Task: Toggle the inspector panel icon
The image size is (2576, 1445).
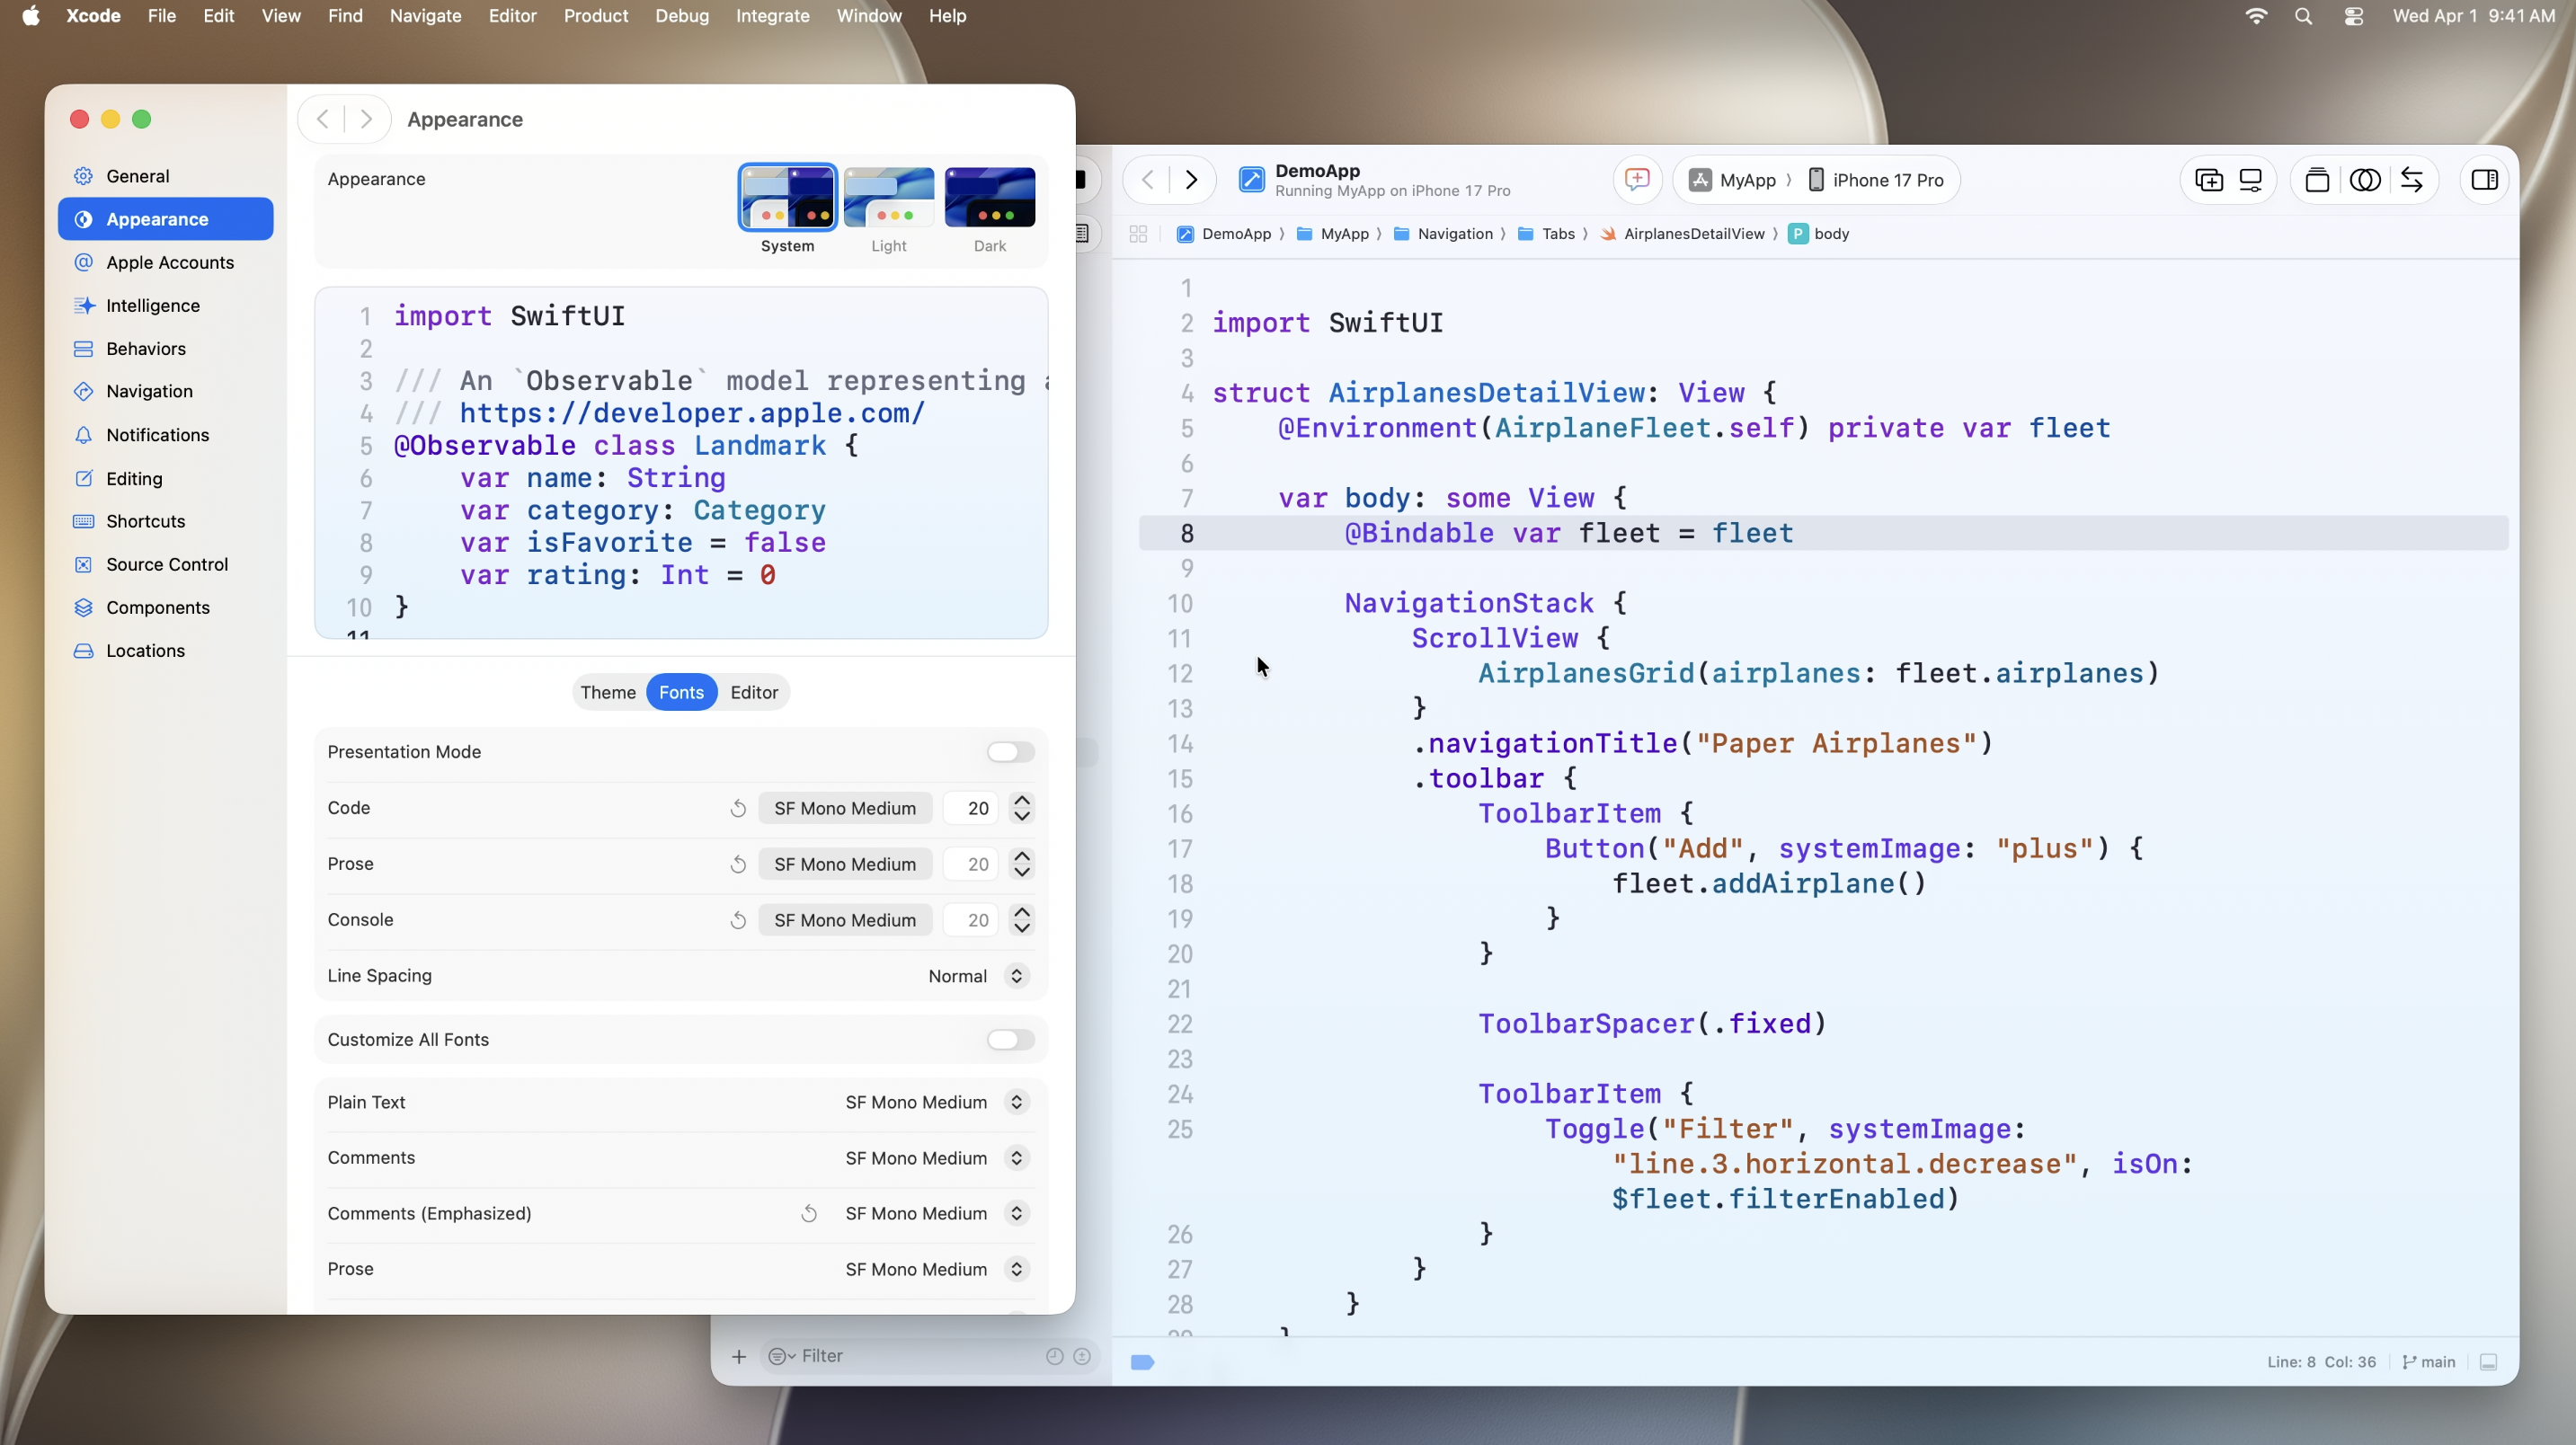Action: click(2485, 180)
